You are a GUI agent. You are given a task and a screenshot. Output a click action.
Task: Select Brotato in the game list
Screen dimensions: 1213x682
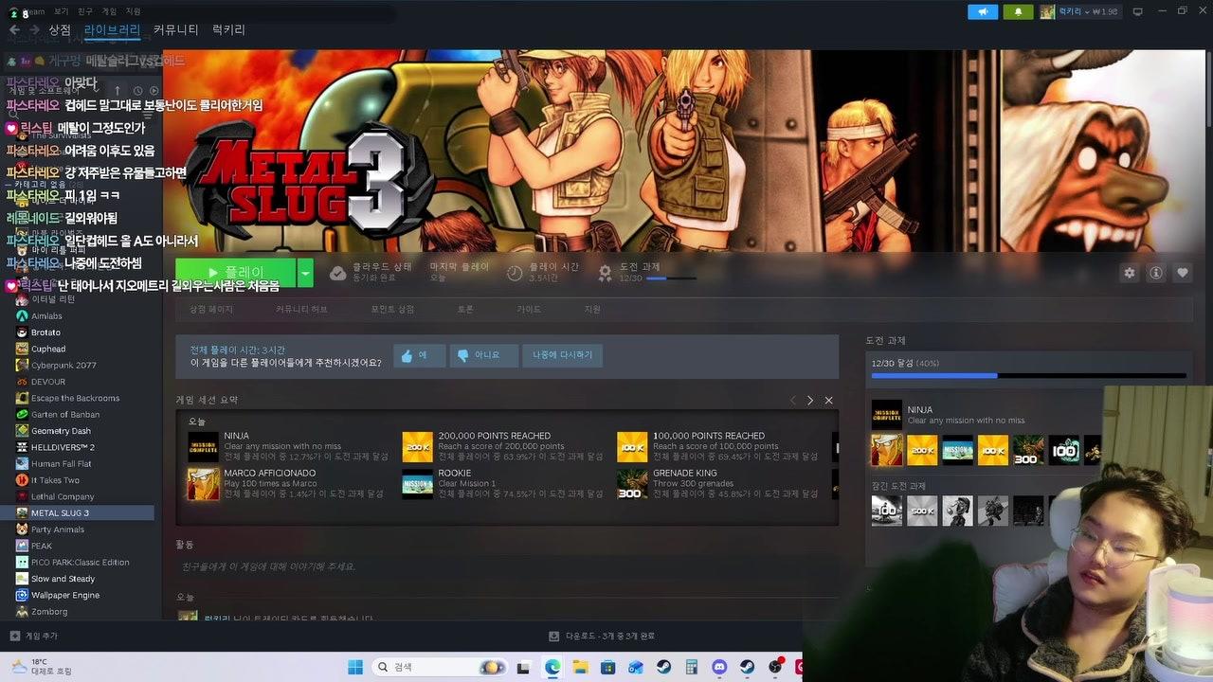pos(45,332)
